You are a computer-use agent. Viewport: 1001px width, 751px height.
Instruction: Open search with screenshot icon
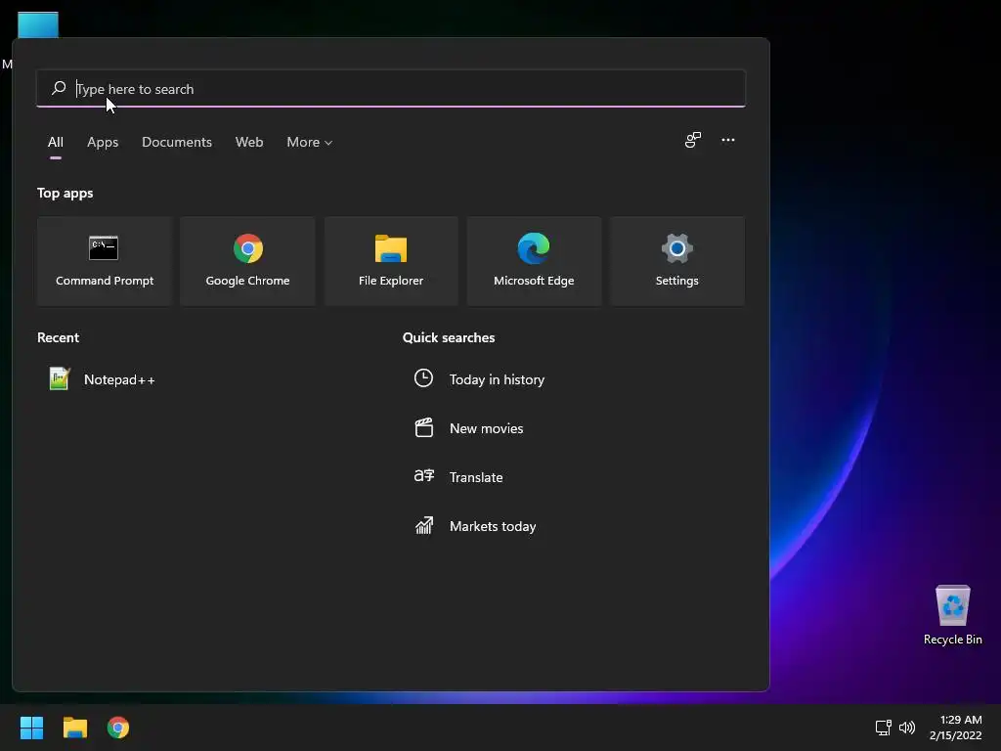click(693, 140)
